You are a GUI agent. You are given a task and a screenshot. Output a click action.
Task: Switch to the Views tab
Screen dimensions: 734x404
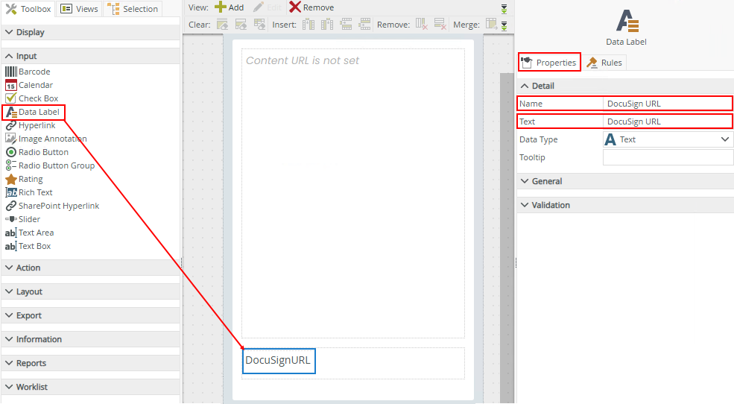[80, 9]
